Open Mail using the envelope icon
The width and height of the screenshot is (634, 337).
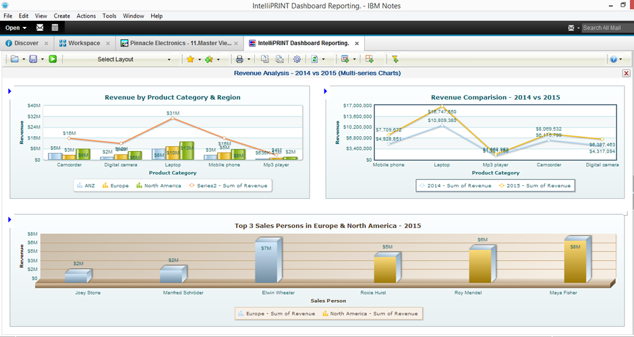pos(40,28)
